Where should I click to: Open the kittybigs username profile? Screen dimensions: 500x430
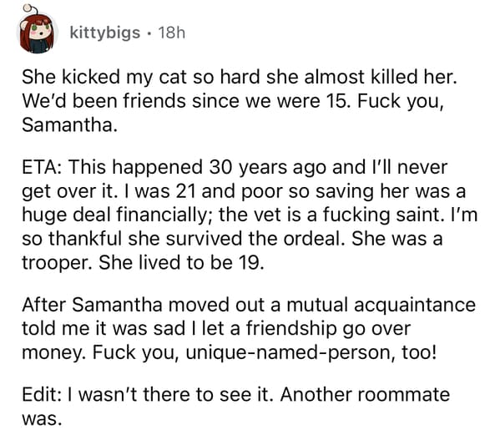click(105, 33)
